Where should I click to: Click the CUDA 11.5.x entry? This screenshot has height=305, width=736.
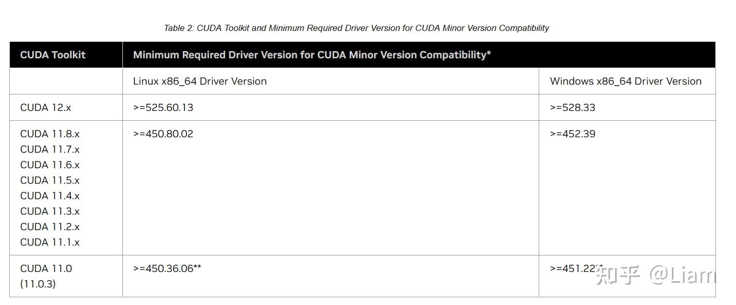(50, 180)
